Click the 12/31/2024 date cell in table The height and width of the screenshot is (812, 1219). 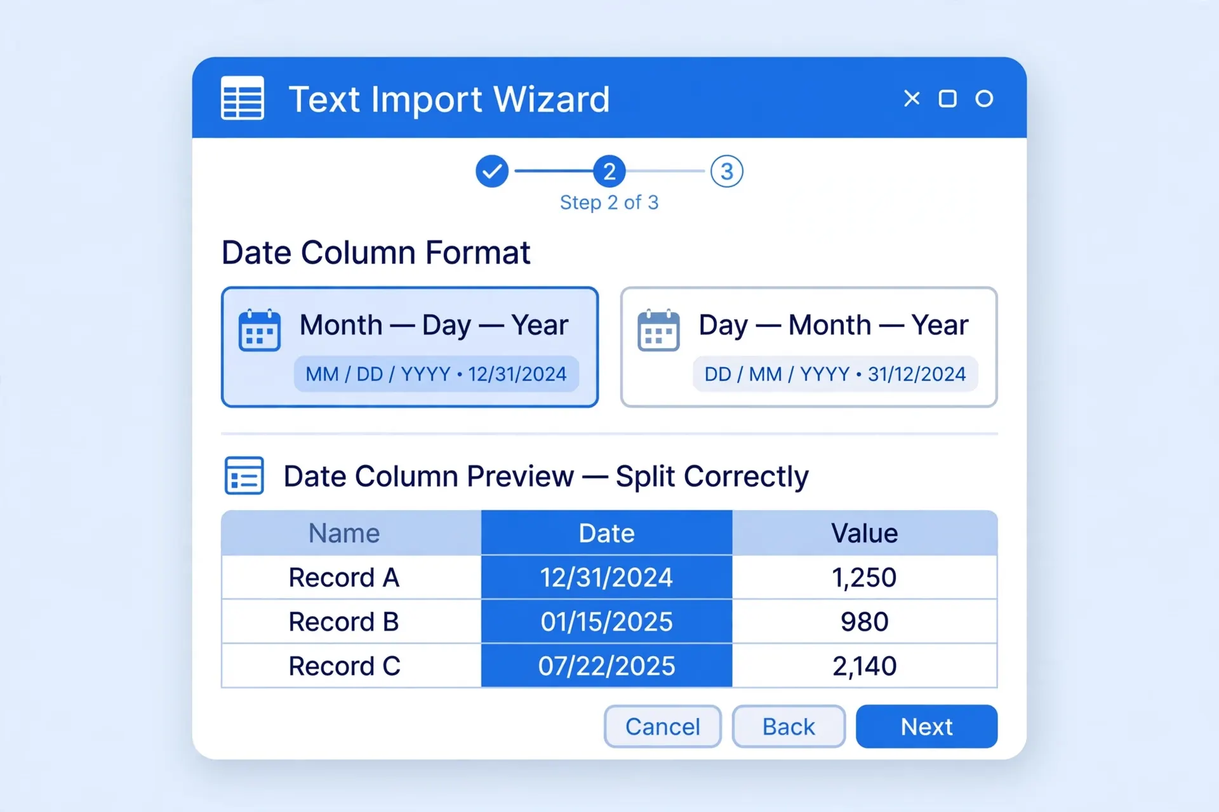[x=606, y=577]
